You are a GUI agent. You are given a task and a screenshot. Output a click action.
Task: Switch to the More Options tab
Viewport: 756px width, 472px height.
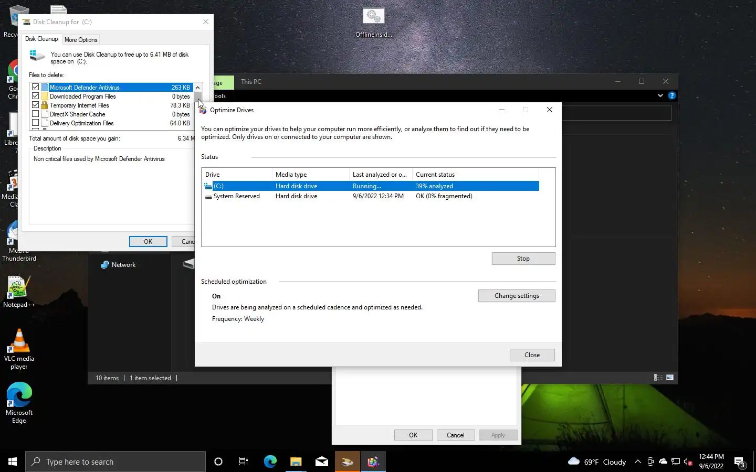click(x=81, y=40)
